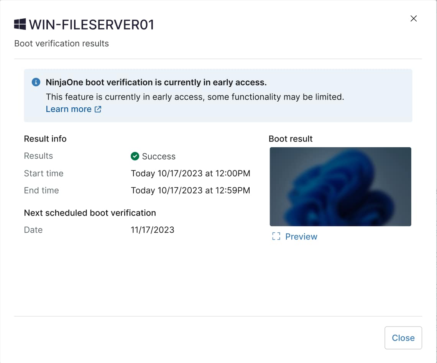Click the End time value 12:59PM

tap(191, 190)
